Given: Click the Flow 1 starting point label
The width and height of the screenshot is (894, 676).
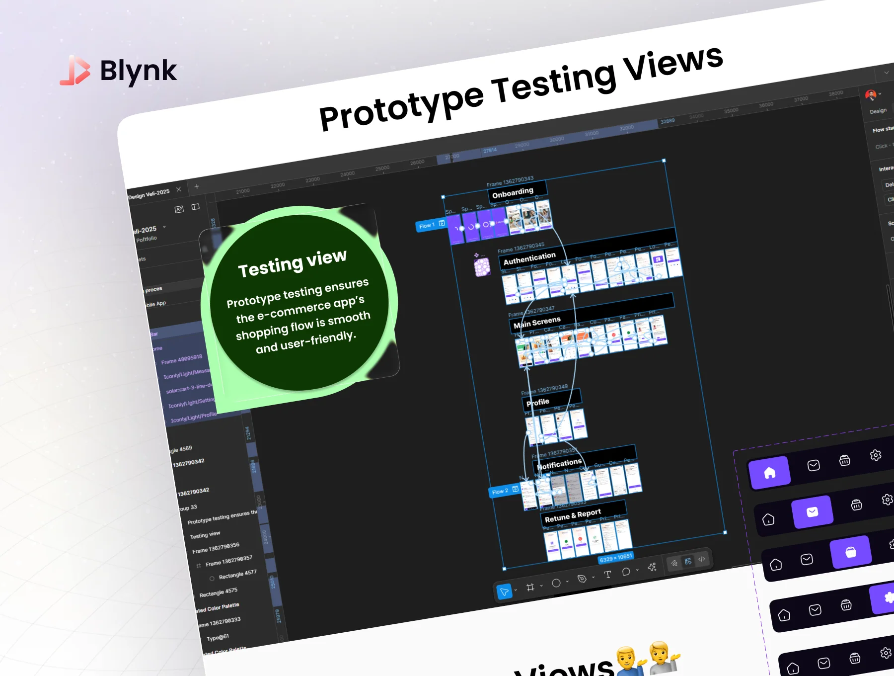Looking at the screenshot, I should [430, 225].
